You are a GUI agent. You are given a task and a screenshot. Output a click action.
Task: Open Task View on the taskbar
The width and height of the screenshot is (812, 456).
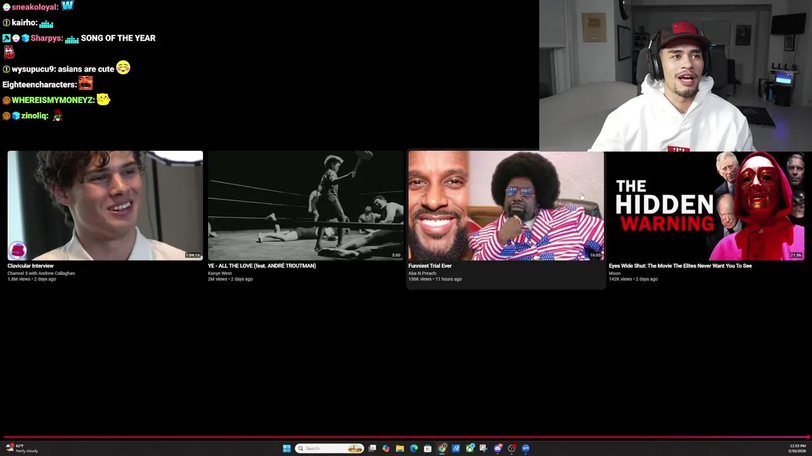tap(372, 448)
